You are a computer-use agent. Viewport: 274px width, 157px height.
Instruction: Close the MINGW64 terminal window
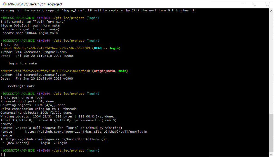[x=267, y=4]
